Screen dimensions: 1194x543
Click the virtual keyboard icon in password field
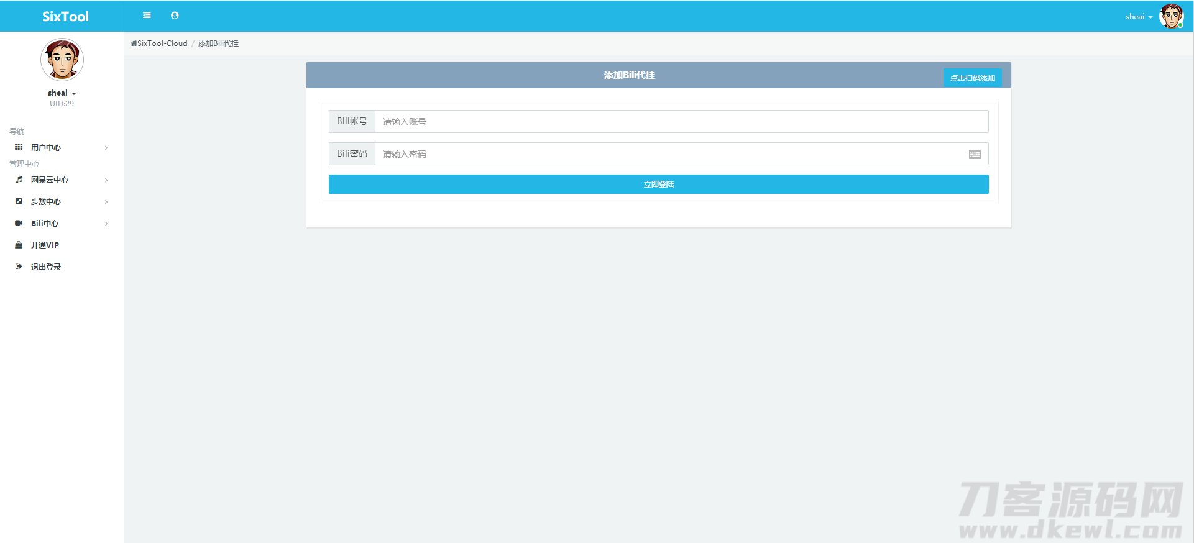(x=975, y=154)
